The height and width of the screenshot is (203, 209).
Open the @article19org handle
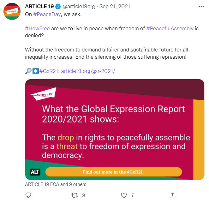coord(79,7)
